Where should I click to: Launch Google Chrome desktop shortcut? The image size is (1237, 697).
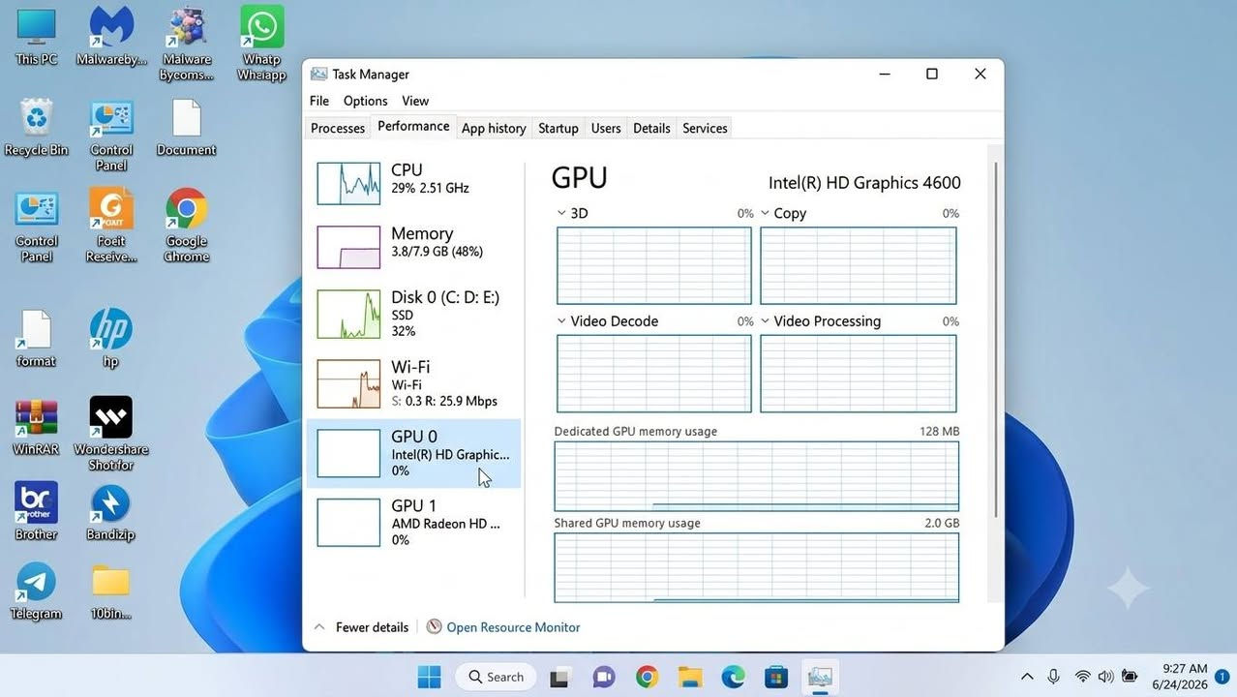pos(186,225)
